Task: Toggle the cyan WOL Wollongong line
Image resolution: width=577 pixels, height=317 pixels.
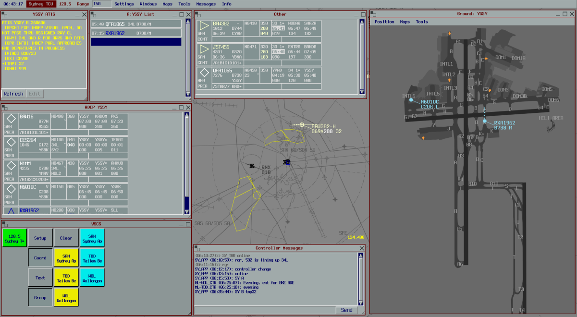Action: (92, 278)
